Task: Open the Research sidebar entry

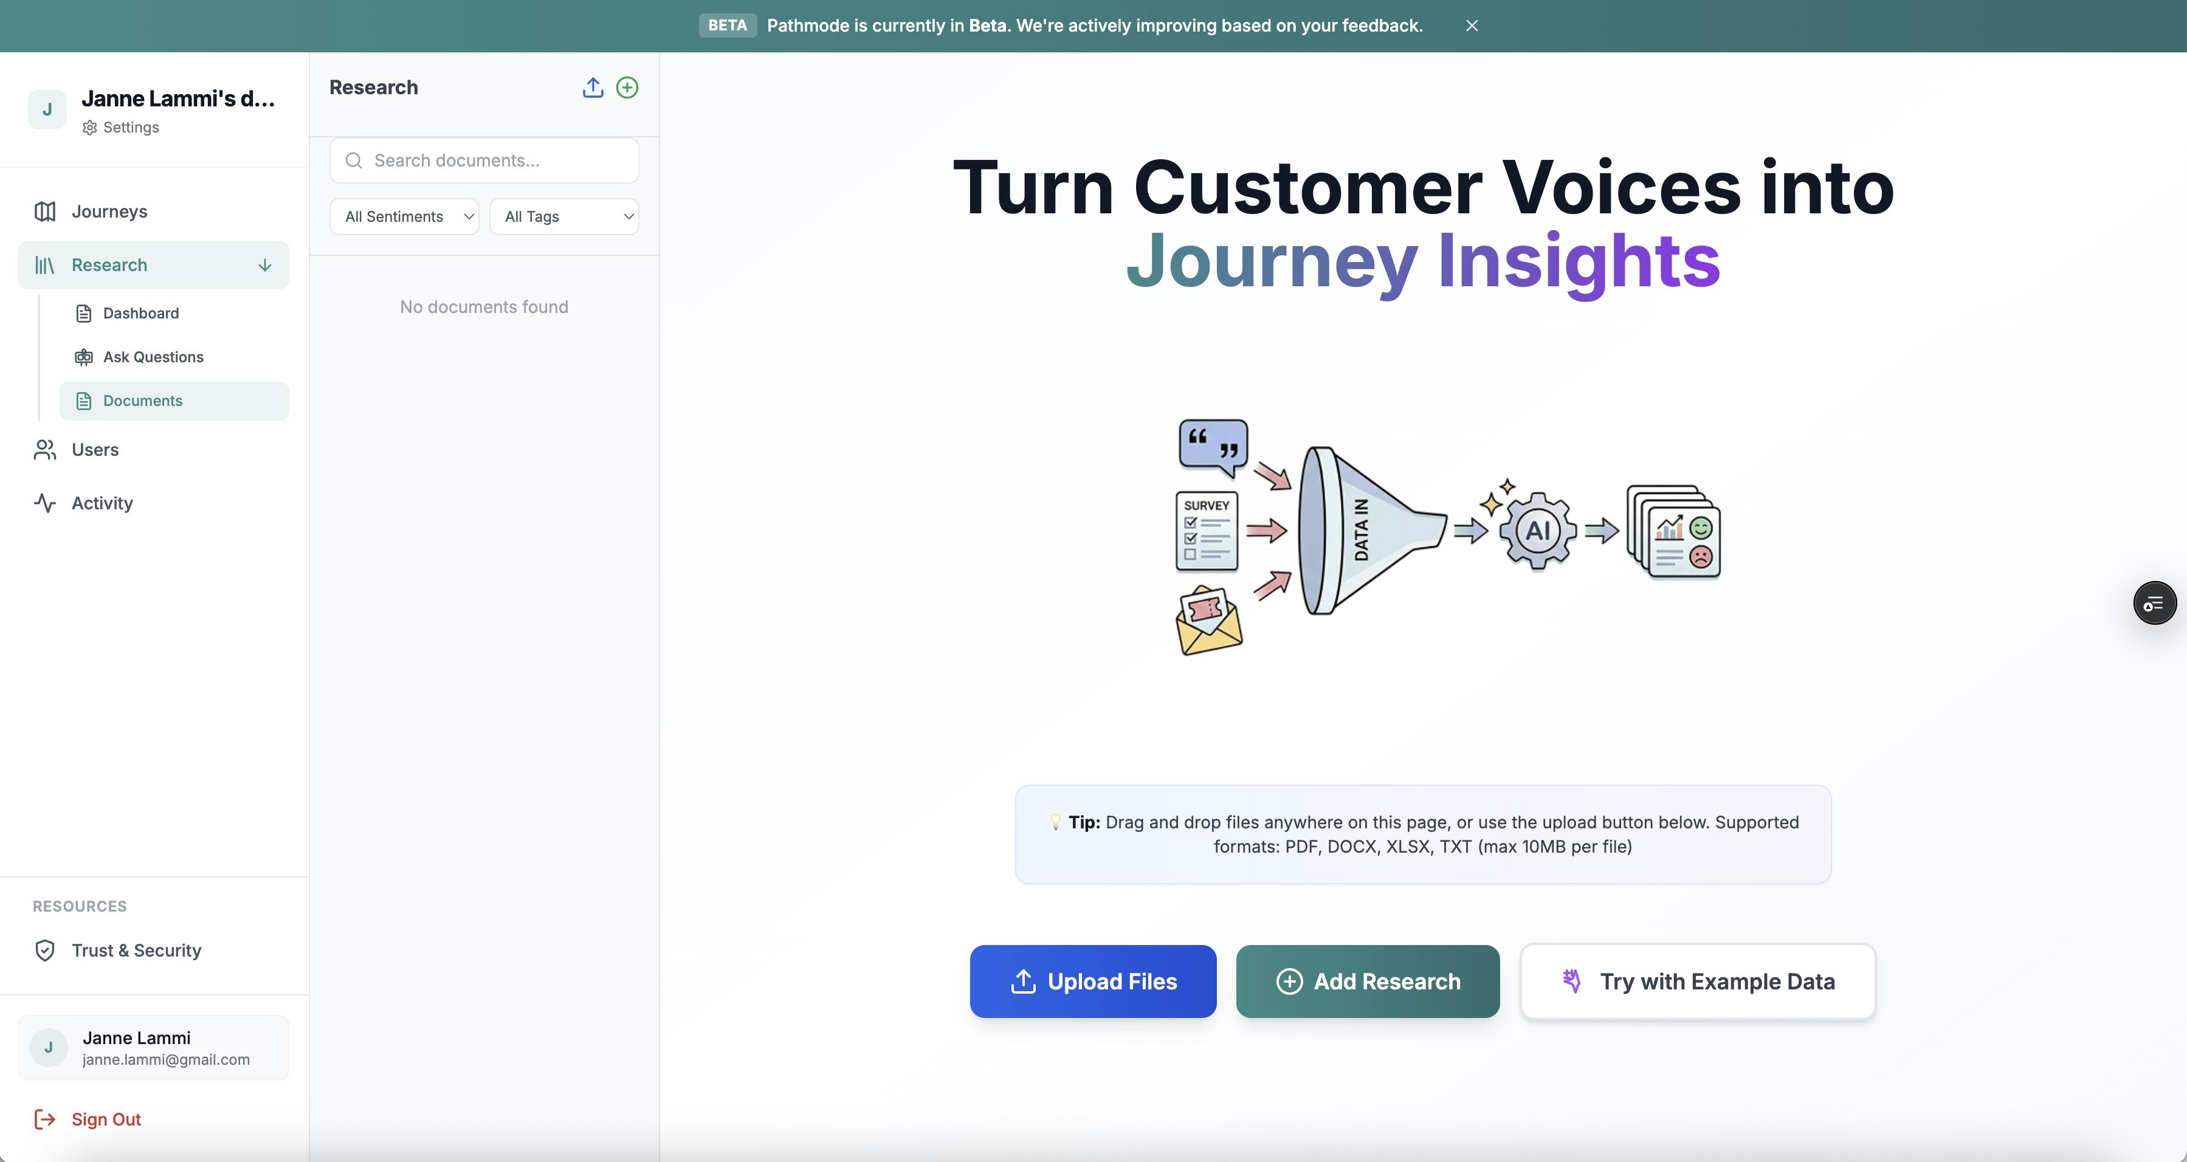Action: click(109, 264)
